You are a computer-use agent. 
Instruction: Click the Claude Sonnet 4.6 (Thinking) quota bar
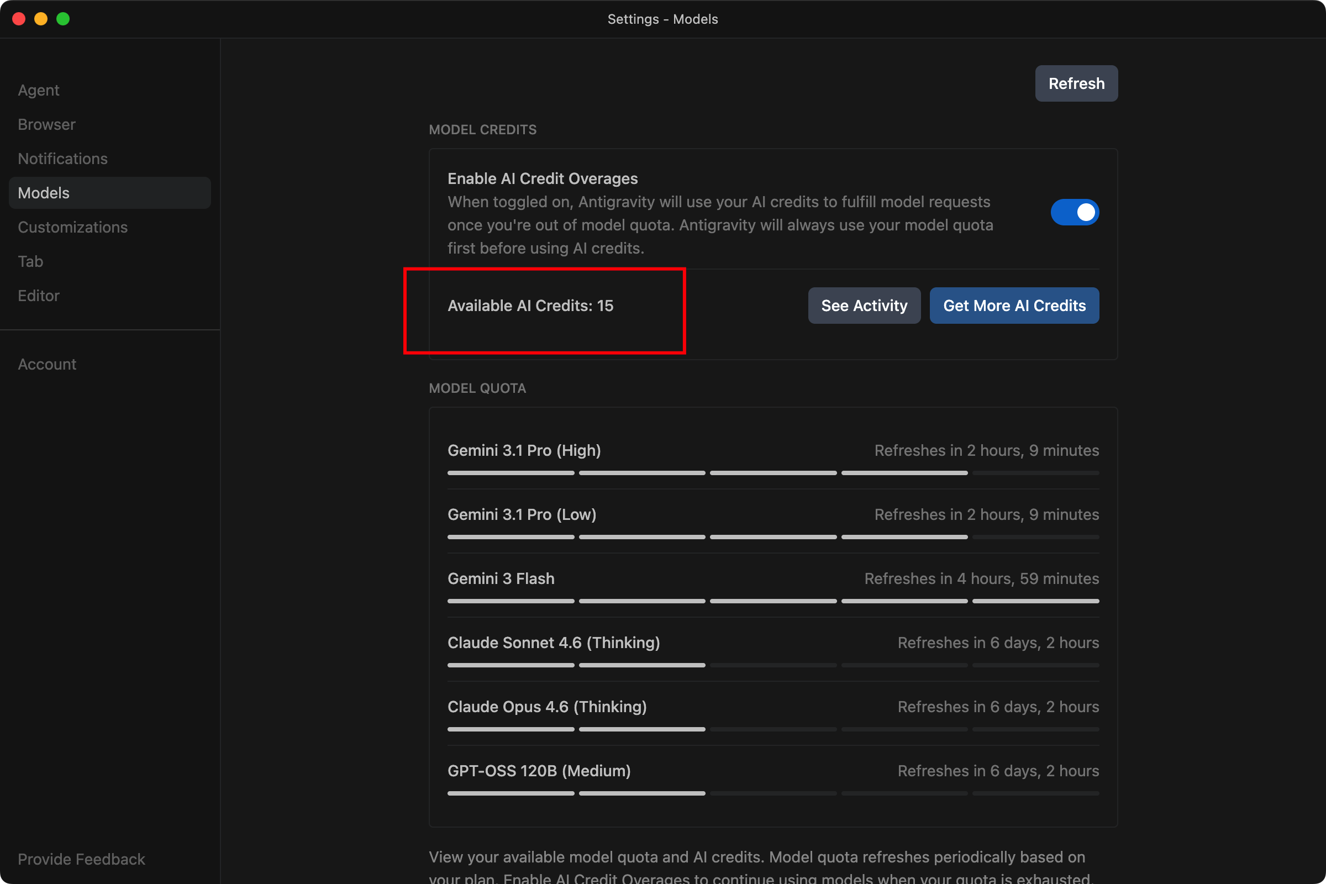point(773,665)
